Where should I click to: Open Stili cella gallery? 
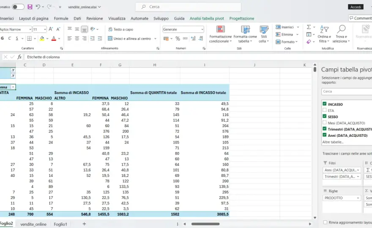[264, 35]
